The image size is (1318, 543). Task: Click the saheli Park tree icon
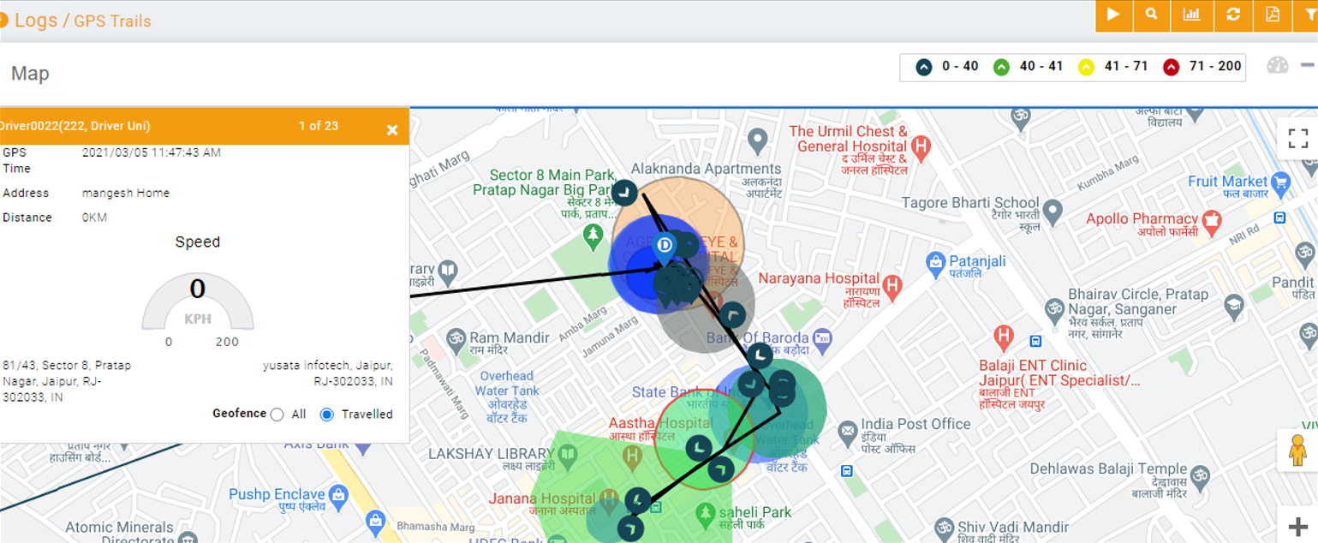[x=705, y=513]
